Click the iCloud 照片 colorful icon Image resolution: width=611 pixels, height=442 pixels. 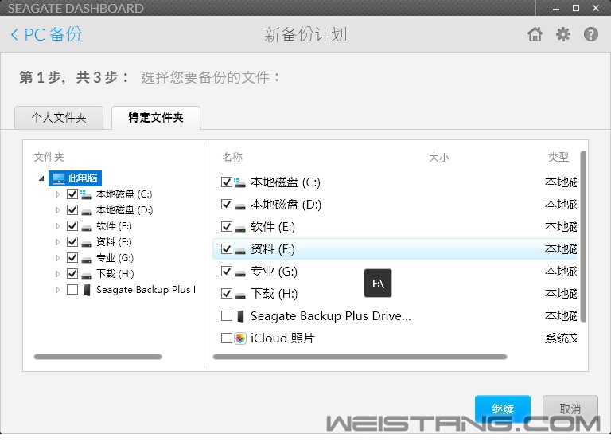click(240, 338)
